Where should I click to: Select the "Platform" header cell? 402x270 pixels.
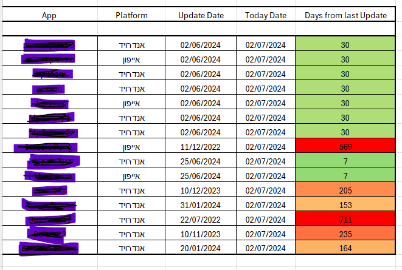pyautogui.click(x=132, y=15)
